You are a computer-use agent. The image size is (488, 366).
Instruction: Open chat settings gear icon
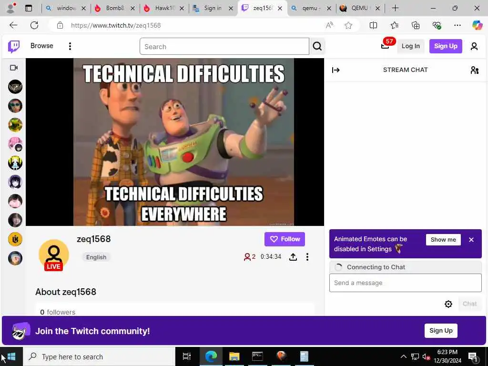pyautogui.click(x=448, y=304)
